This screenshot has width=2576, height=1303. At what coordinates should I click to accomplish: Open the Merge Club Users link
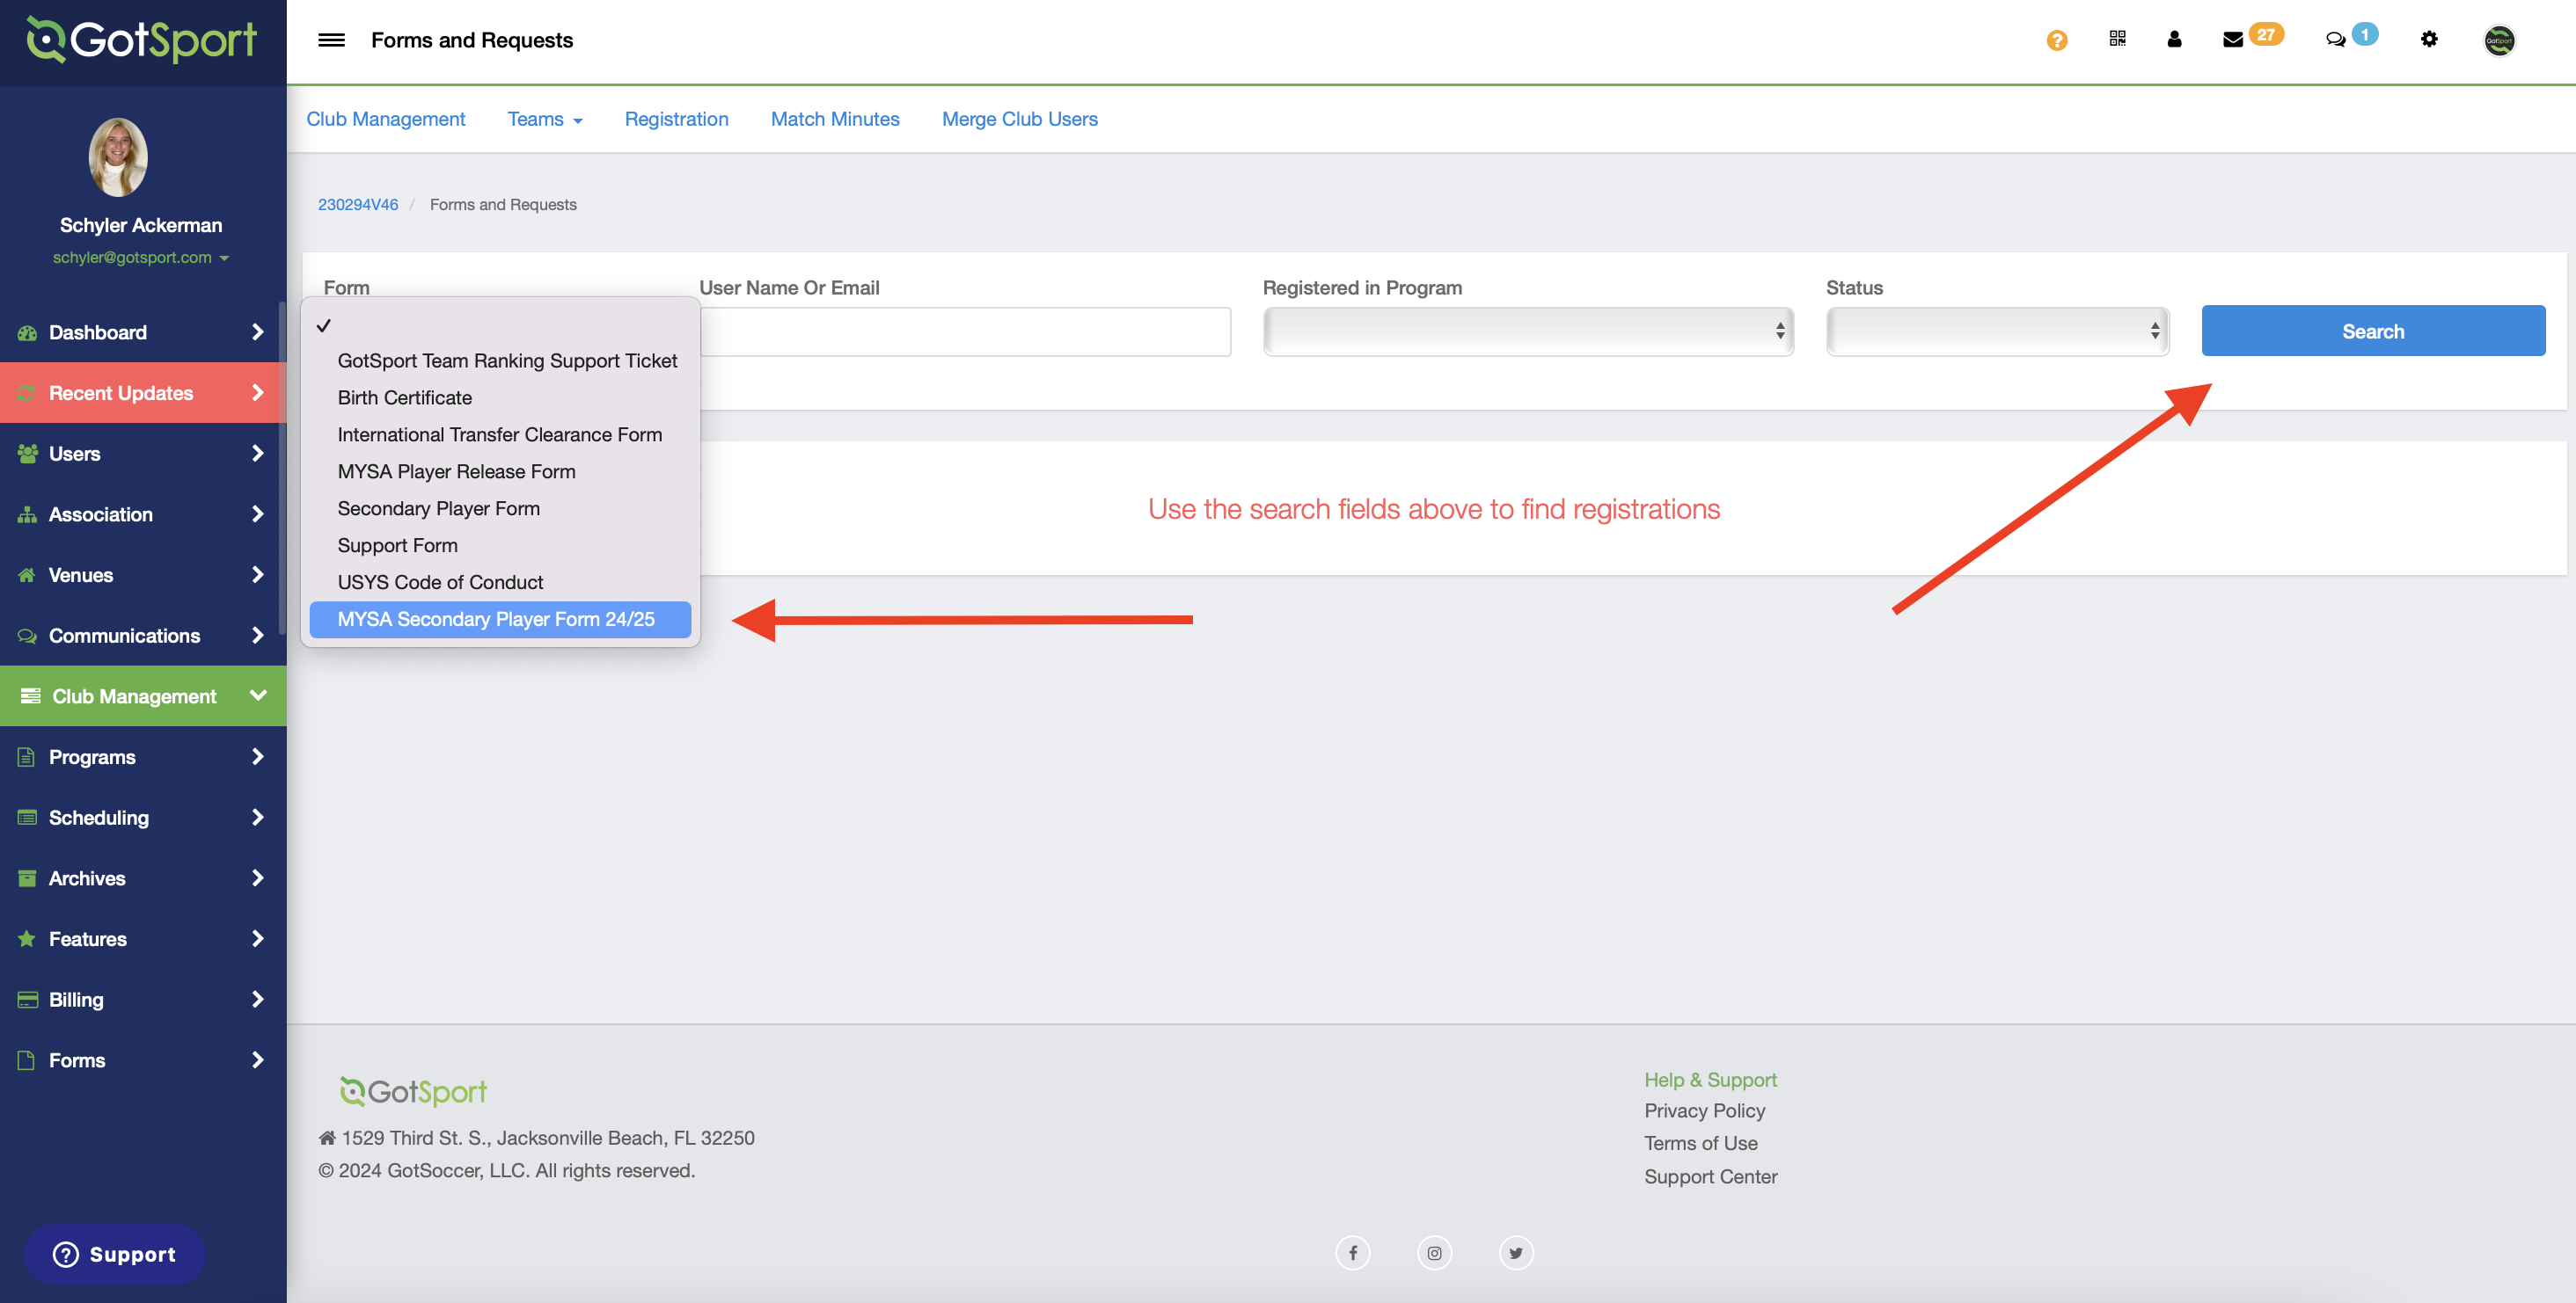tap(1019, 119)
